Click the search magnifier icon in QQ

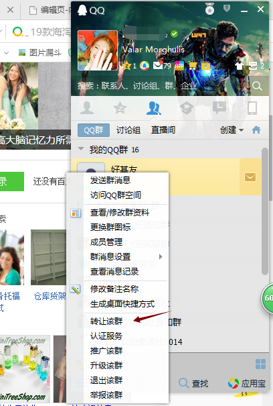(x=257, y=86)
